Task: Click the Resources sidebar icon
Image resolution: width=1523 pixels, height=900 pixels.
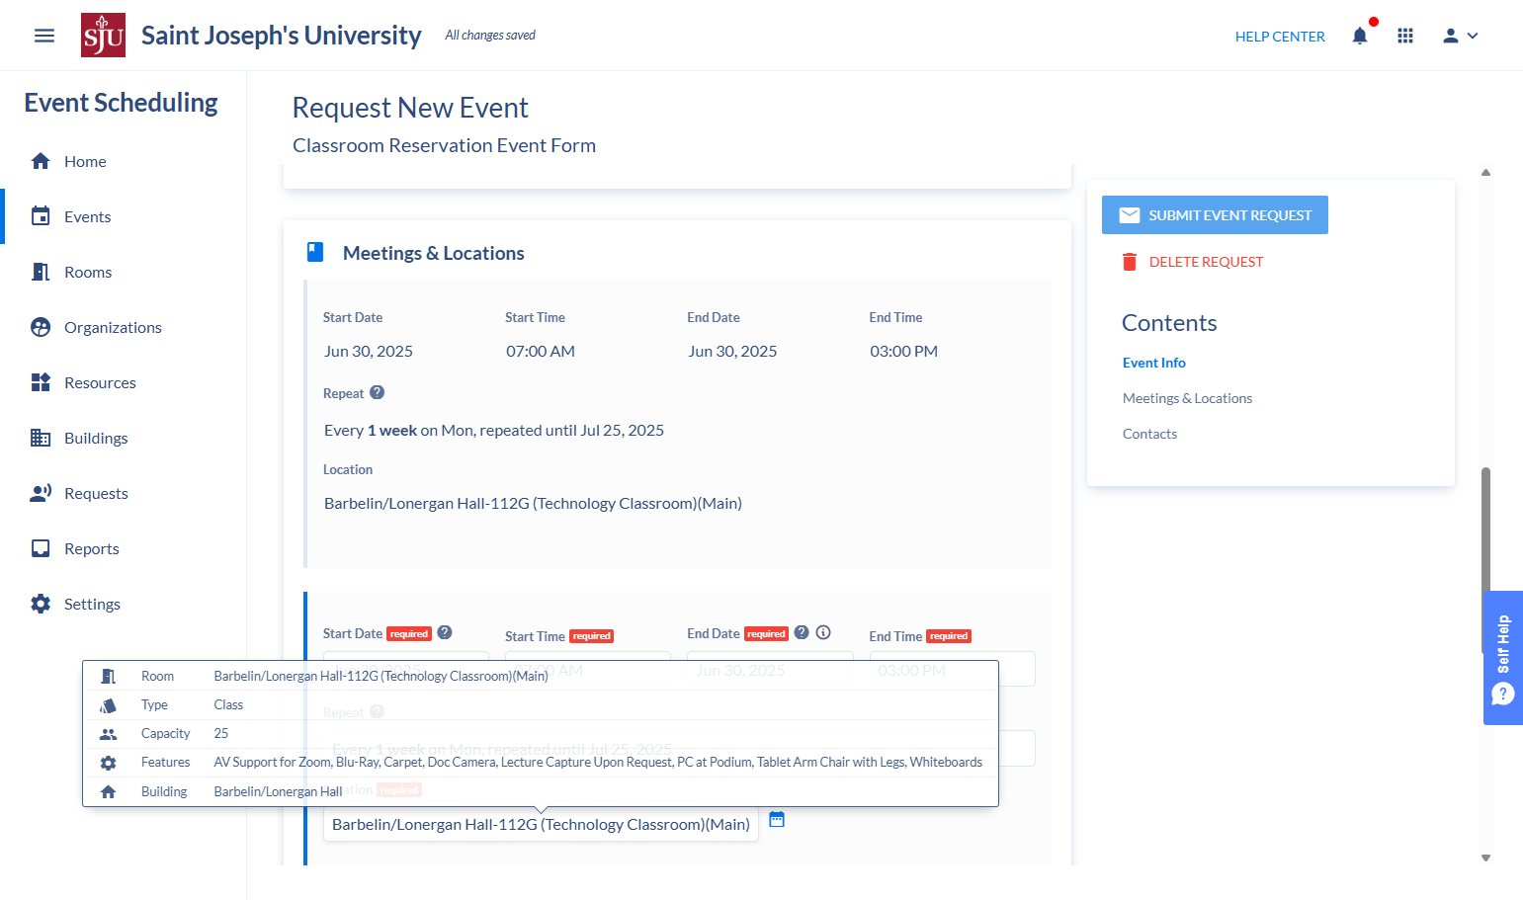Action: [x=41, y=382]
